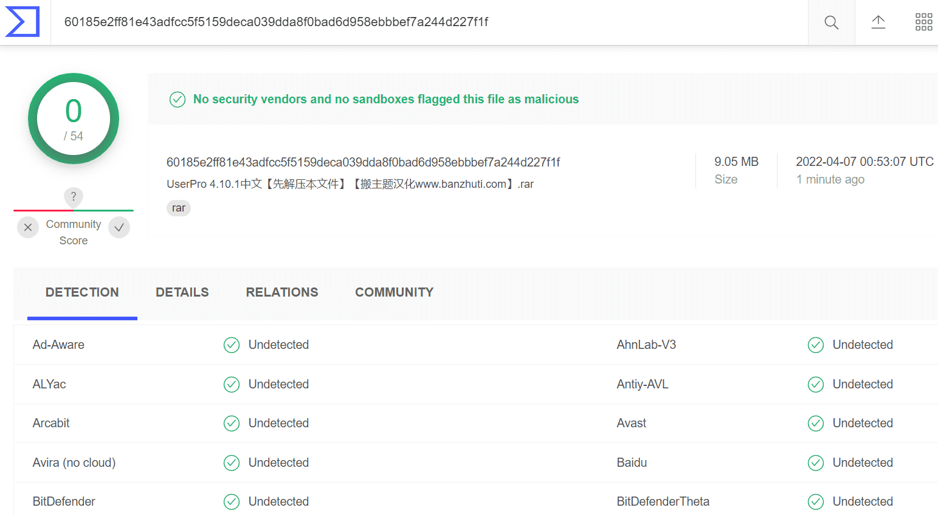Open the apps grid menu
The height and width of the screenshot is (516, 938).
(923, 22)
